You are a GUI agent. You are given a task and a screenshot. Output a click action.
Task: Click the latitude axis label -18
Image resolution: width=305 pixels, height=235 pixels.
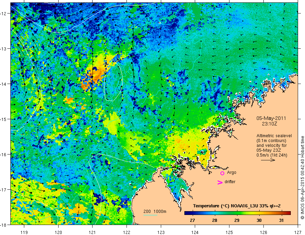click(x=3, y=225)
